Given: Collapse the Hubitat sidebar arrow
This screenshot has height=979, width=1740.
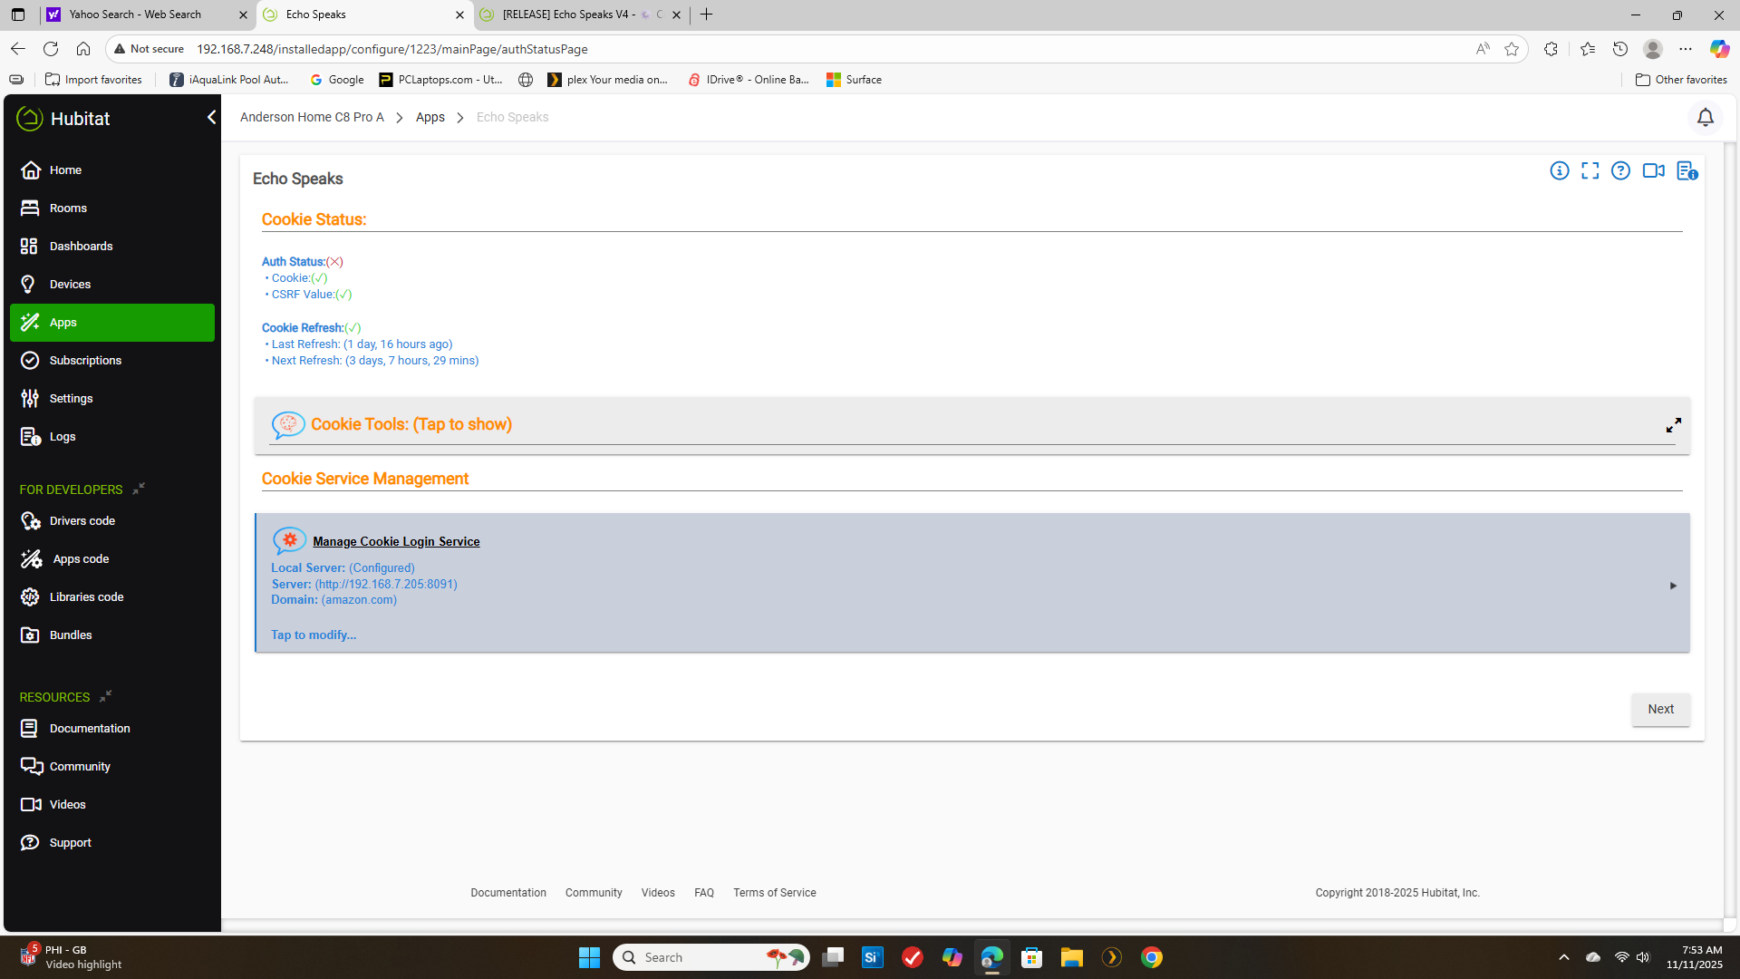Looking at the screenshot, I should [x=211, y=118].
